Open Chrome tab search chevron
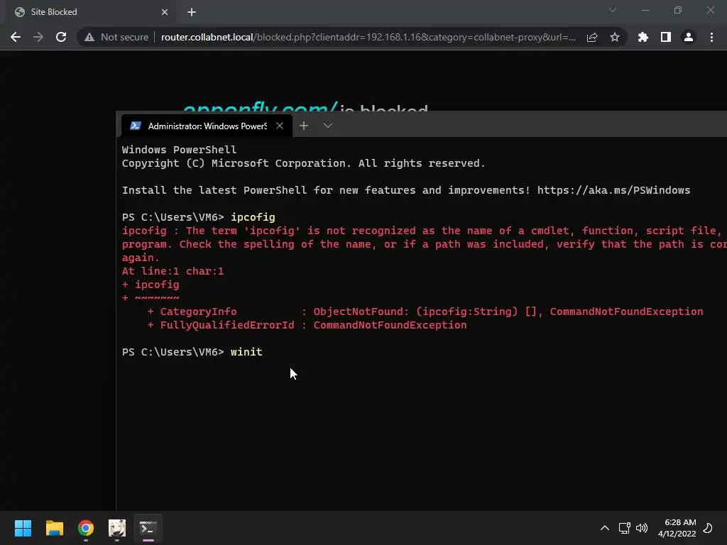 tap(613, 10)
